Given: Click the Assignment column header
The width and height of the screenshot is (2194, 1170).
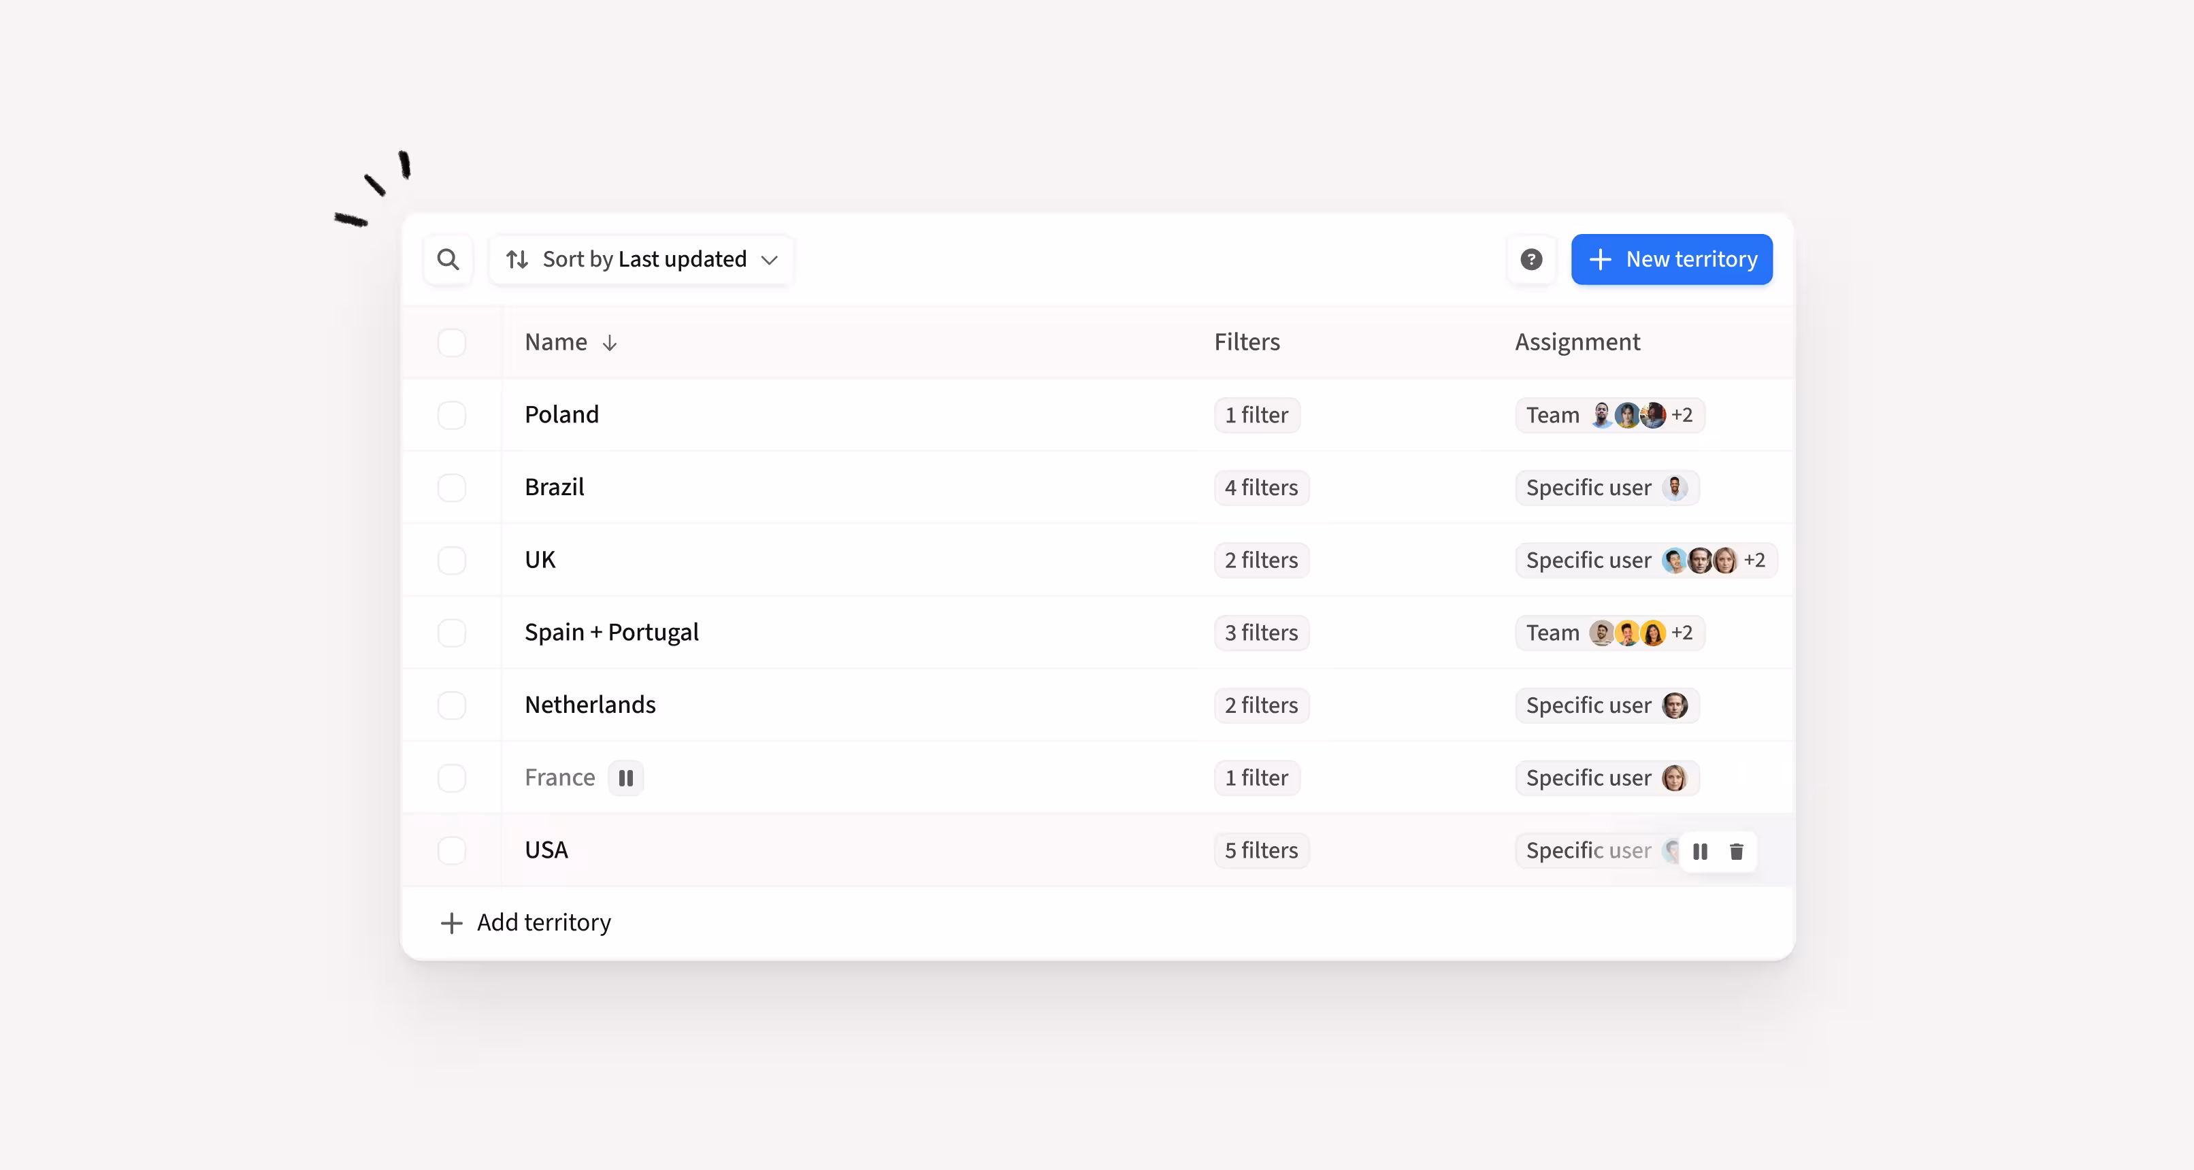Looking at the screenshot, I should click(1577, 342).
